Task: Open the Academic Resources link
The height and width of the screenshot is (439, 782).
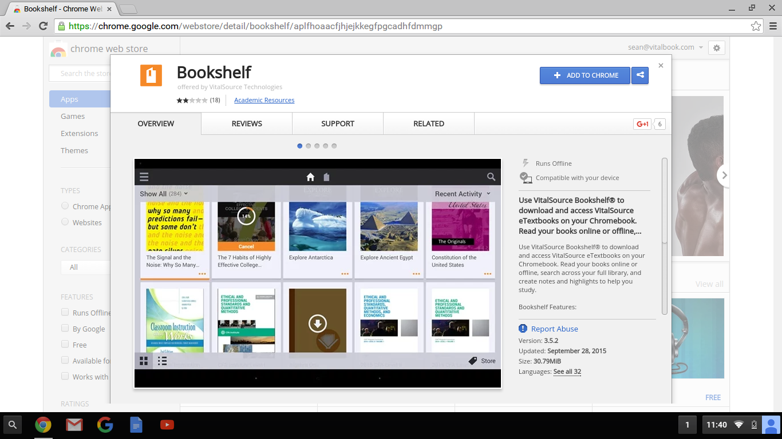Action: (x=264, y=100)
